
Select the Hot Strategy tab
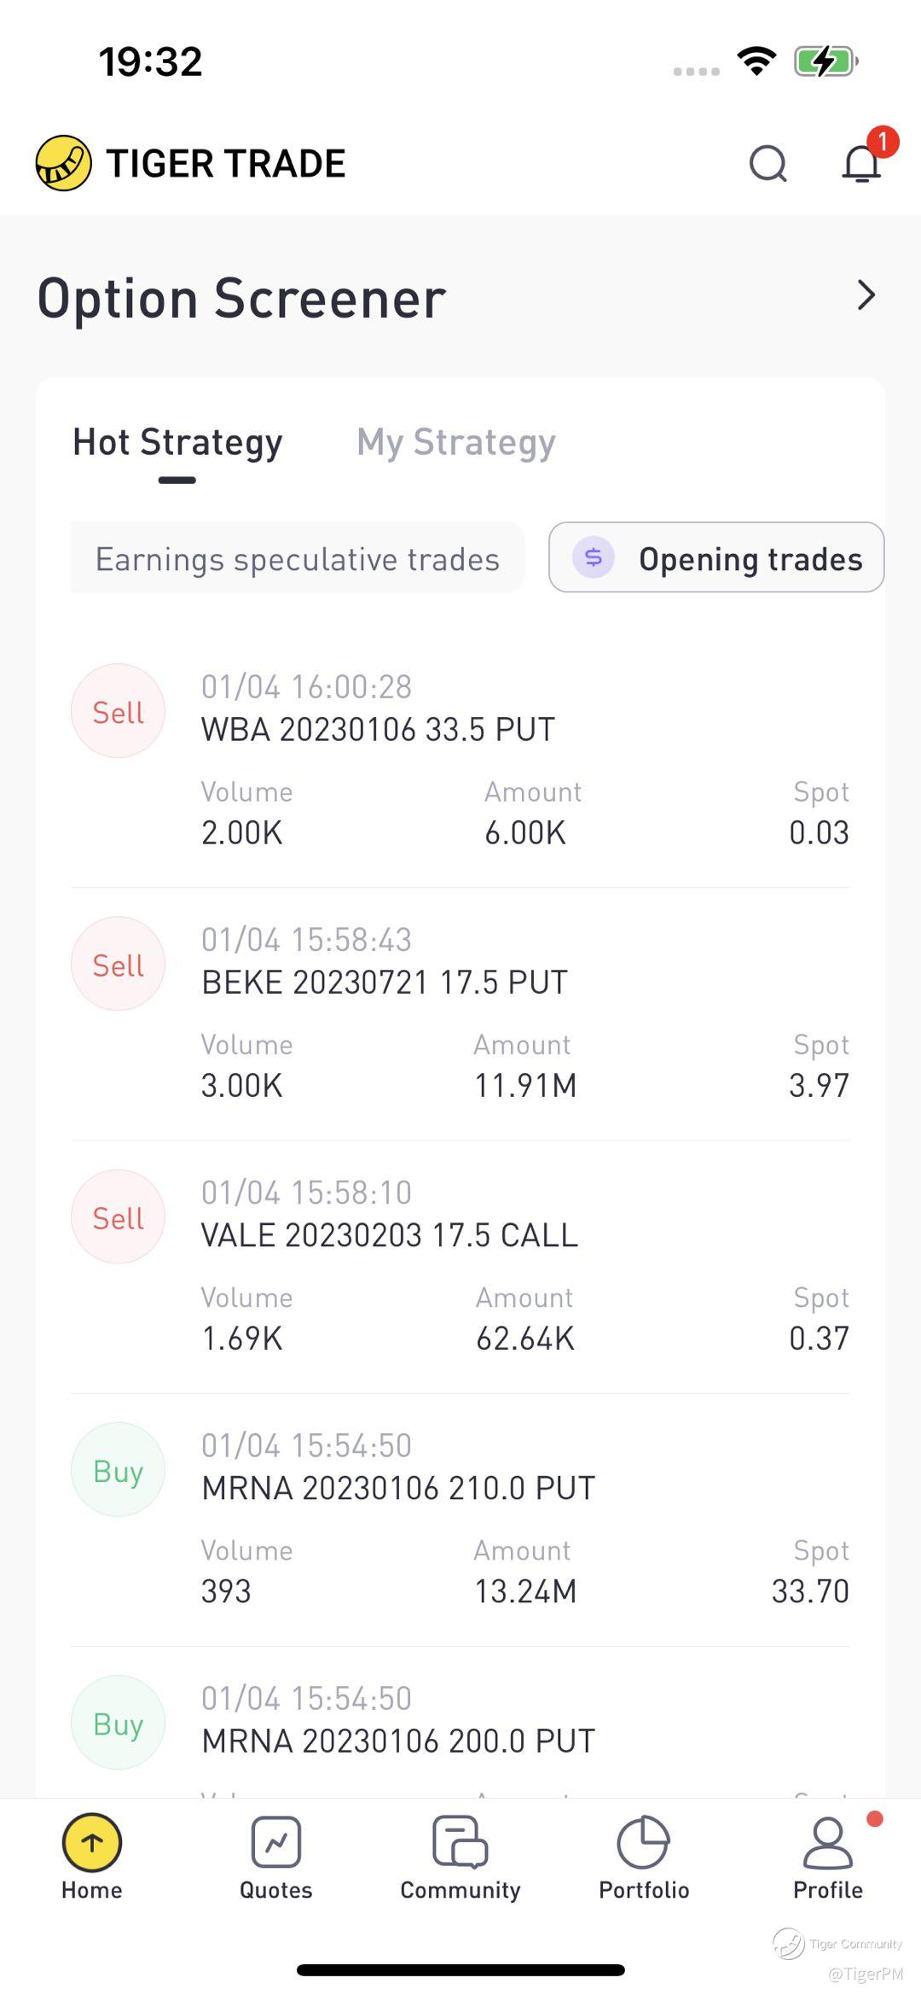[177, 443]
